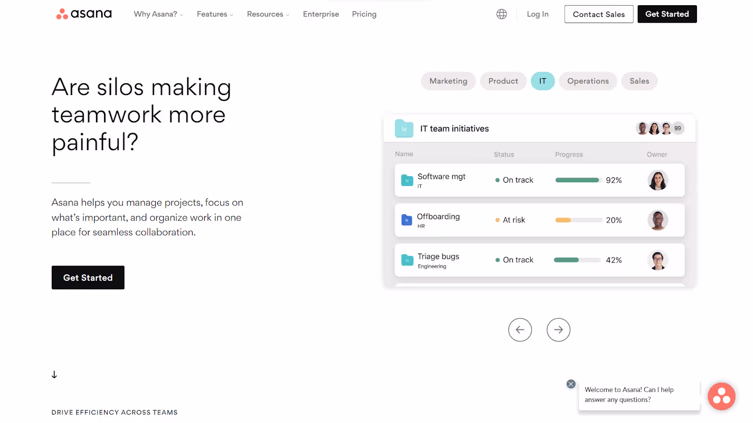Open the Asana chat bubble

point(721,396)
